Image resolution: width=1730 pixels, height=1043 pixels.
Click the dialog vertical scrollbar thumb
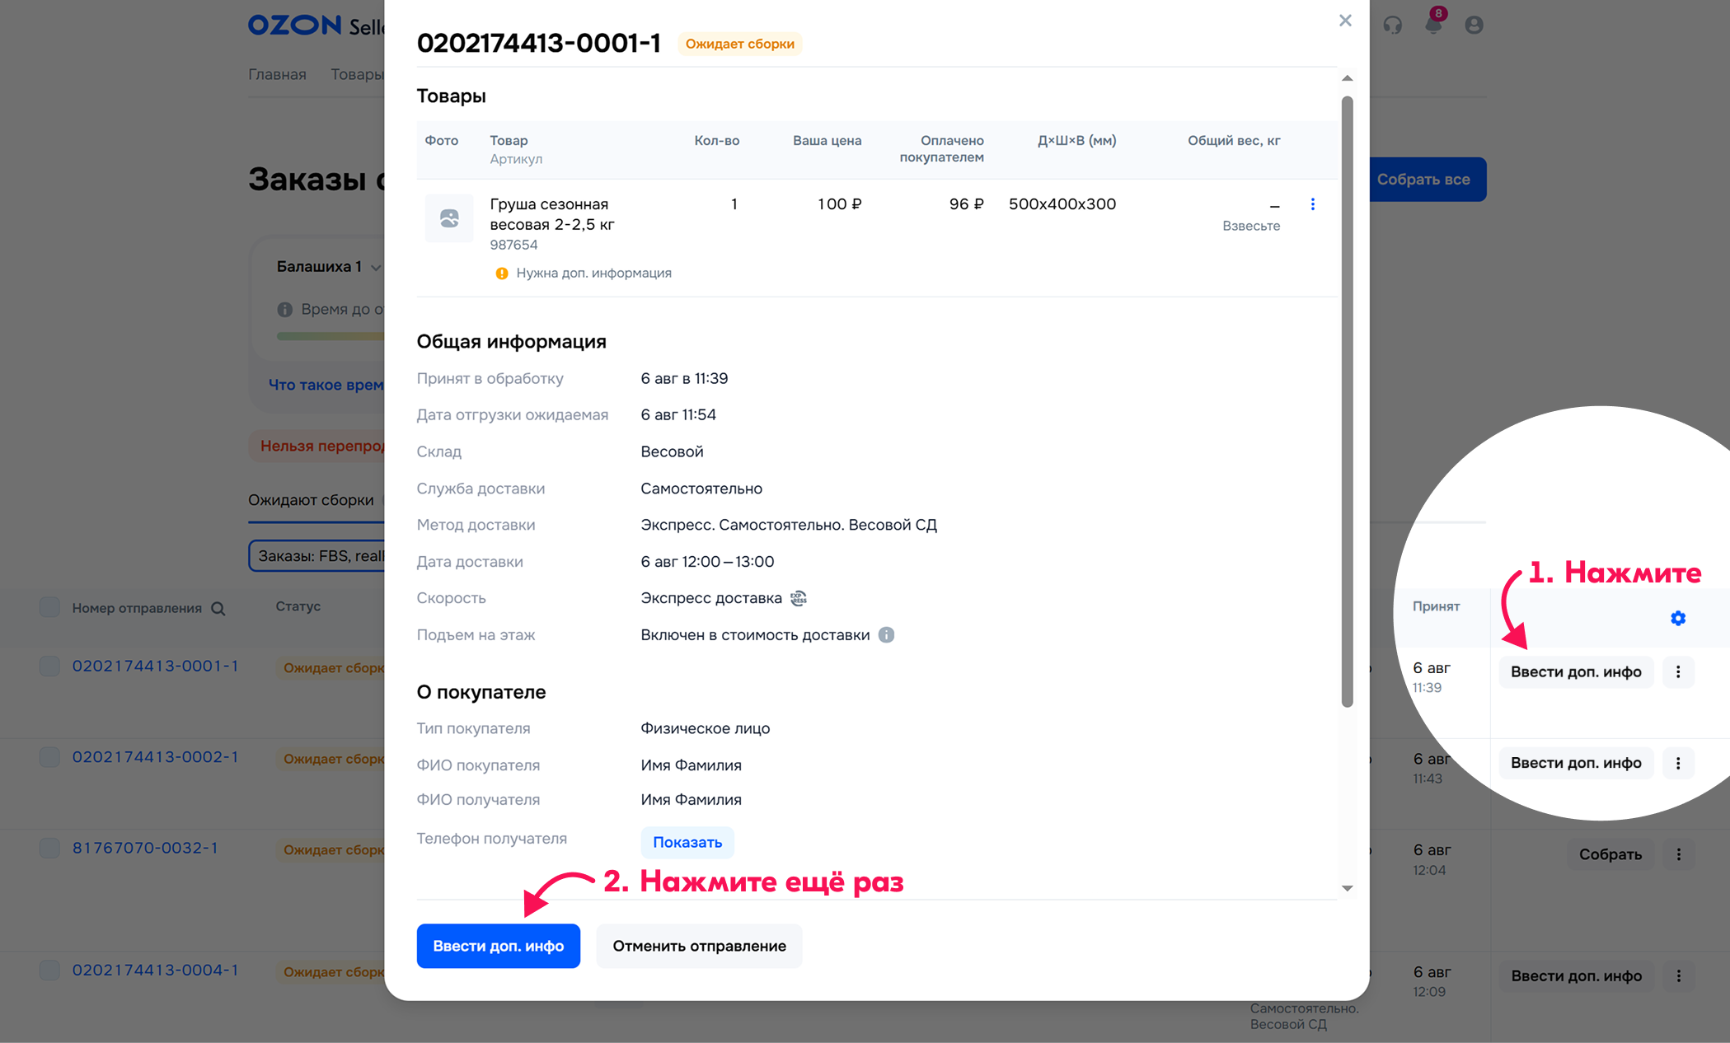[x=1348, y=402]
